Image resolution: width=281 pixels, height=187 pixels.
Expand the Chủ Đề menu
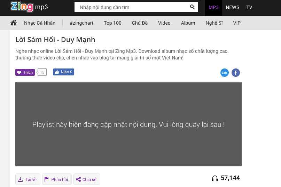(x=140, y=23)
